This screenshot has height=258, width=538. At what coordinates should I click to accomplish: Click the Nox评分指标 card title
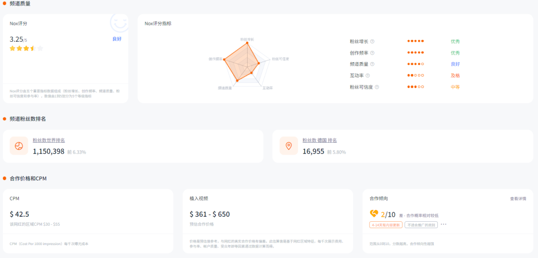coord(158,23)
